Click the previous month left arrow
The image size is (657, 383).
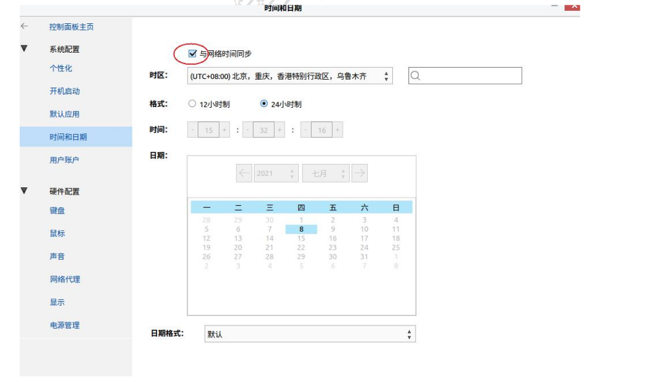tap(244, 174)
